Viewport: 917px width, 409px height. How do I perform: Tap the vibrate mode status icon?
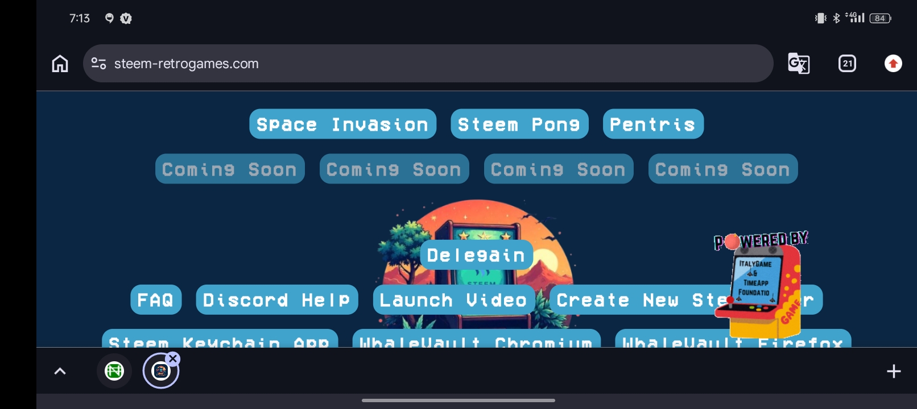[x=820, y=18]
